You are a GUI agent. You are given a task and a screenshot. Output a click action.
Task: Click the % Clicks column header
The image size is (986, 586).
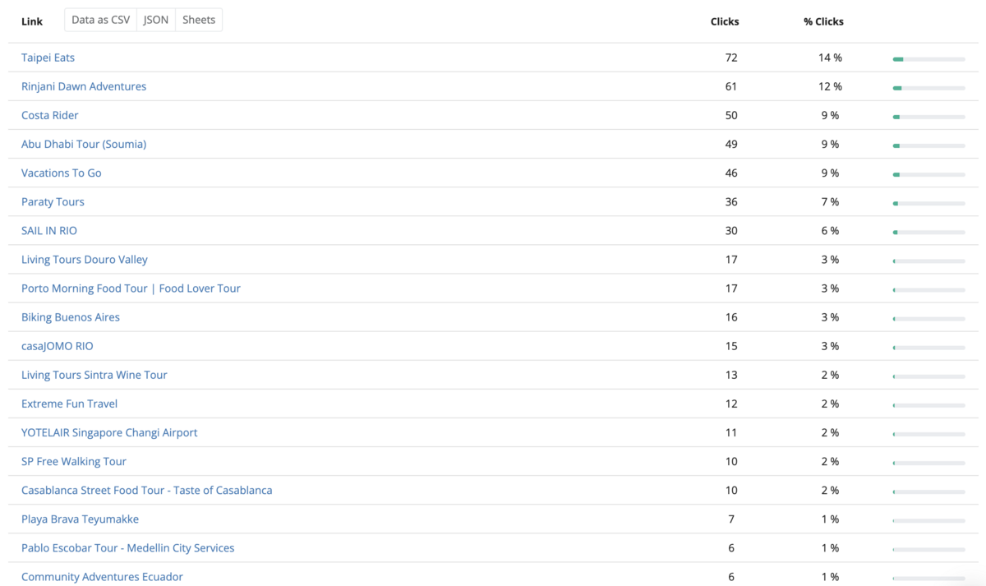[823, 21]
